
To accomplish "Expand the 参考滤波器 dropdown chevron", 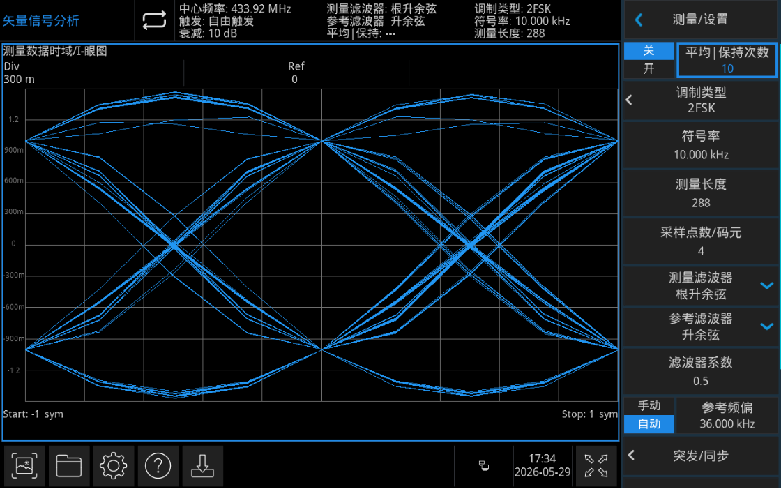I will tap(766, 326).
